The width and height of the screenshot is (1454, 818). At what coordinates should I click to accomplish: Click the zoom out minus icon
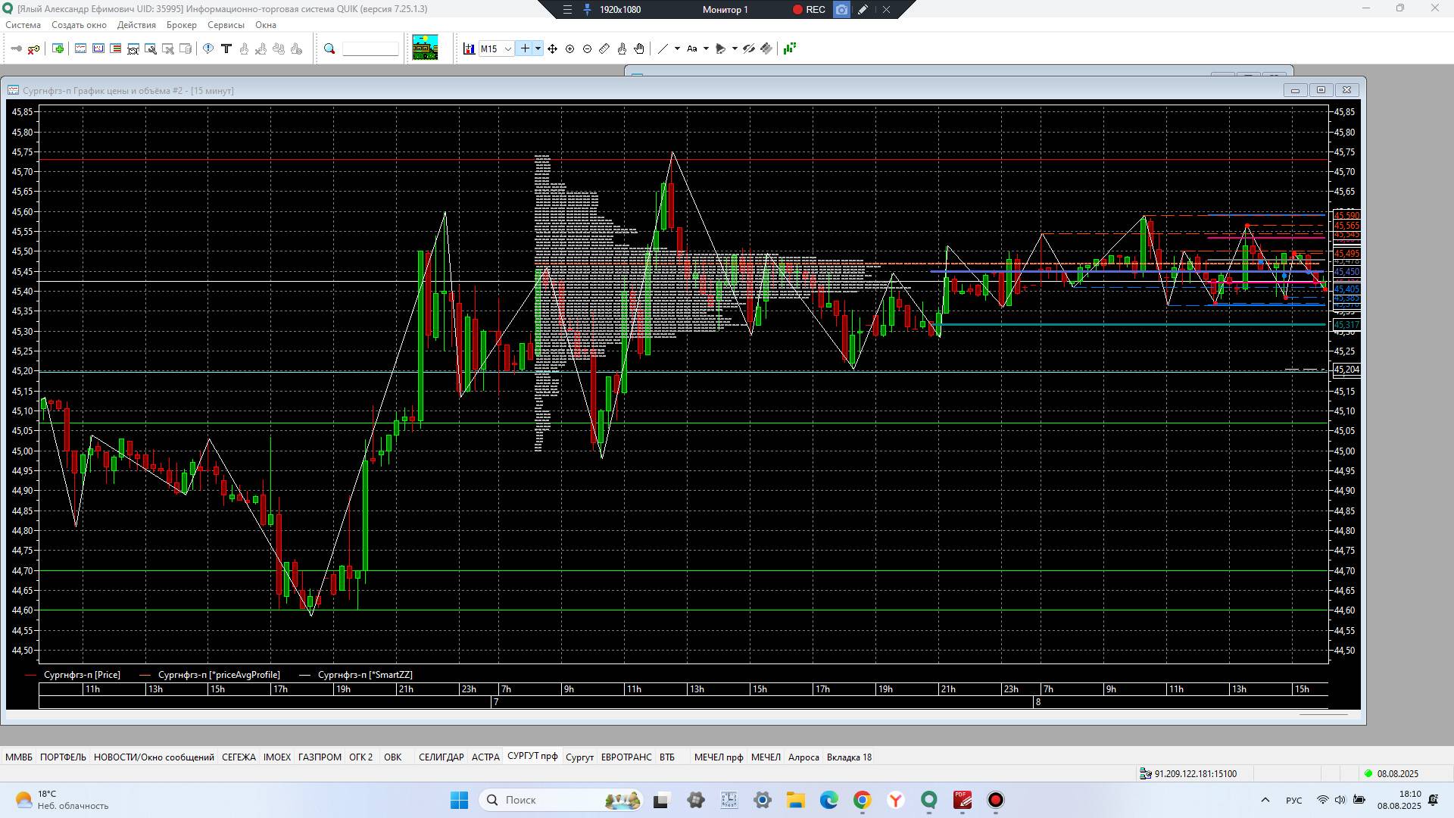tap(587, 48)
